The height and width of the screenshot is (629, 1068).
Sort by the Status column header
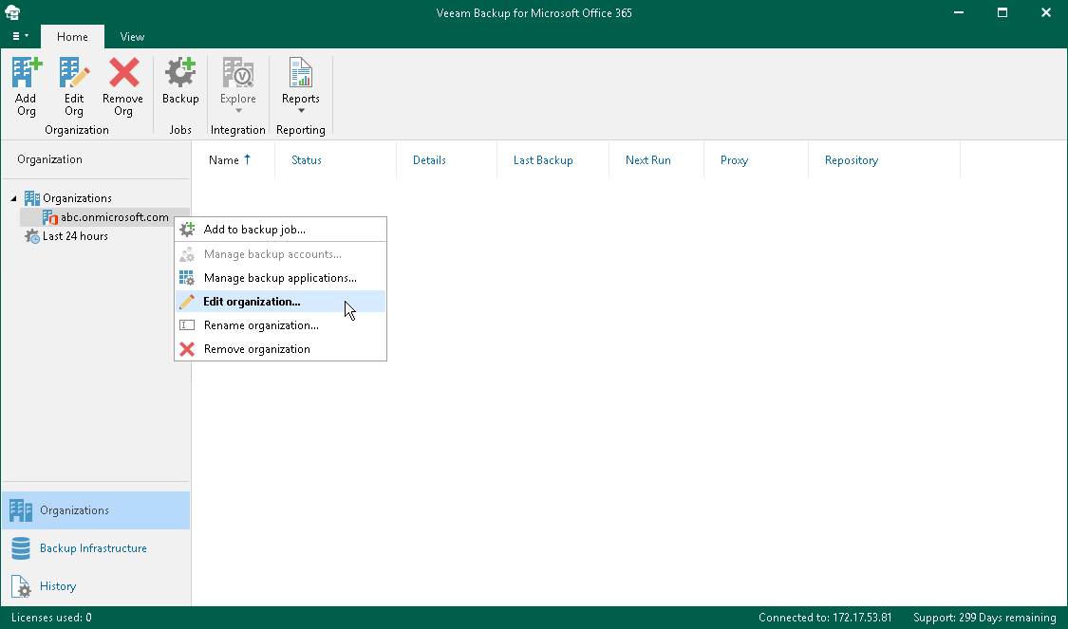coord(307,160)
